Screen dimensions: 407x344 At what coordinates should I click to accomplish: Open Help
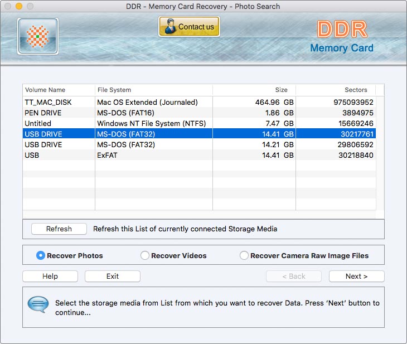coord(50,276)
